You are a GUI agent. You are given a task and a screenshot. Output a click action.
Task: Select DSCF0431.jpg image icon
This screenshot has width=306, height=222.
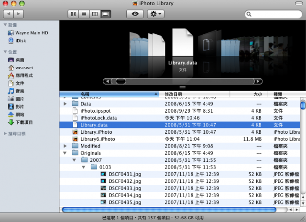[103, 174]
